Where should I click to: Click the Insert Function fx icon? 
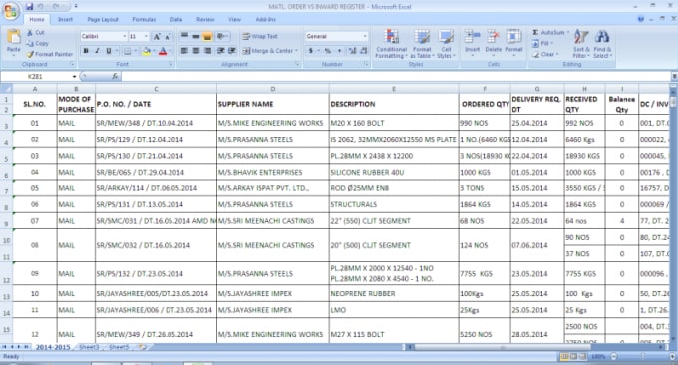coord(115,76)
